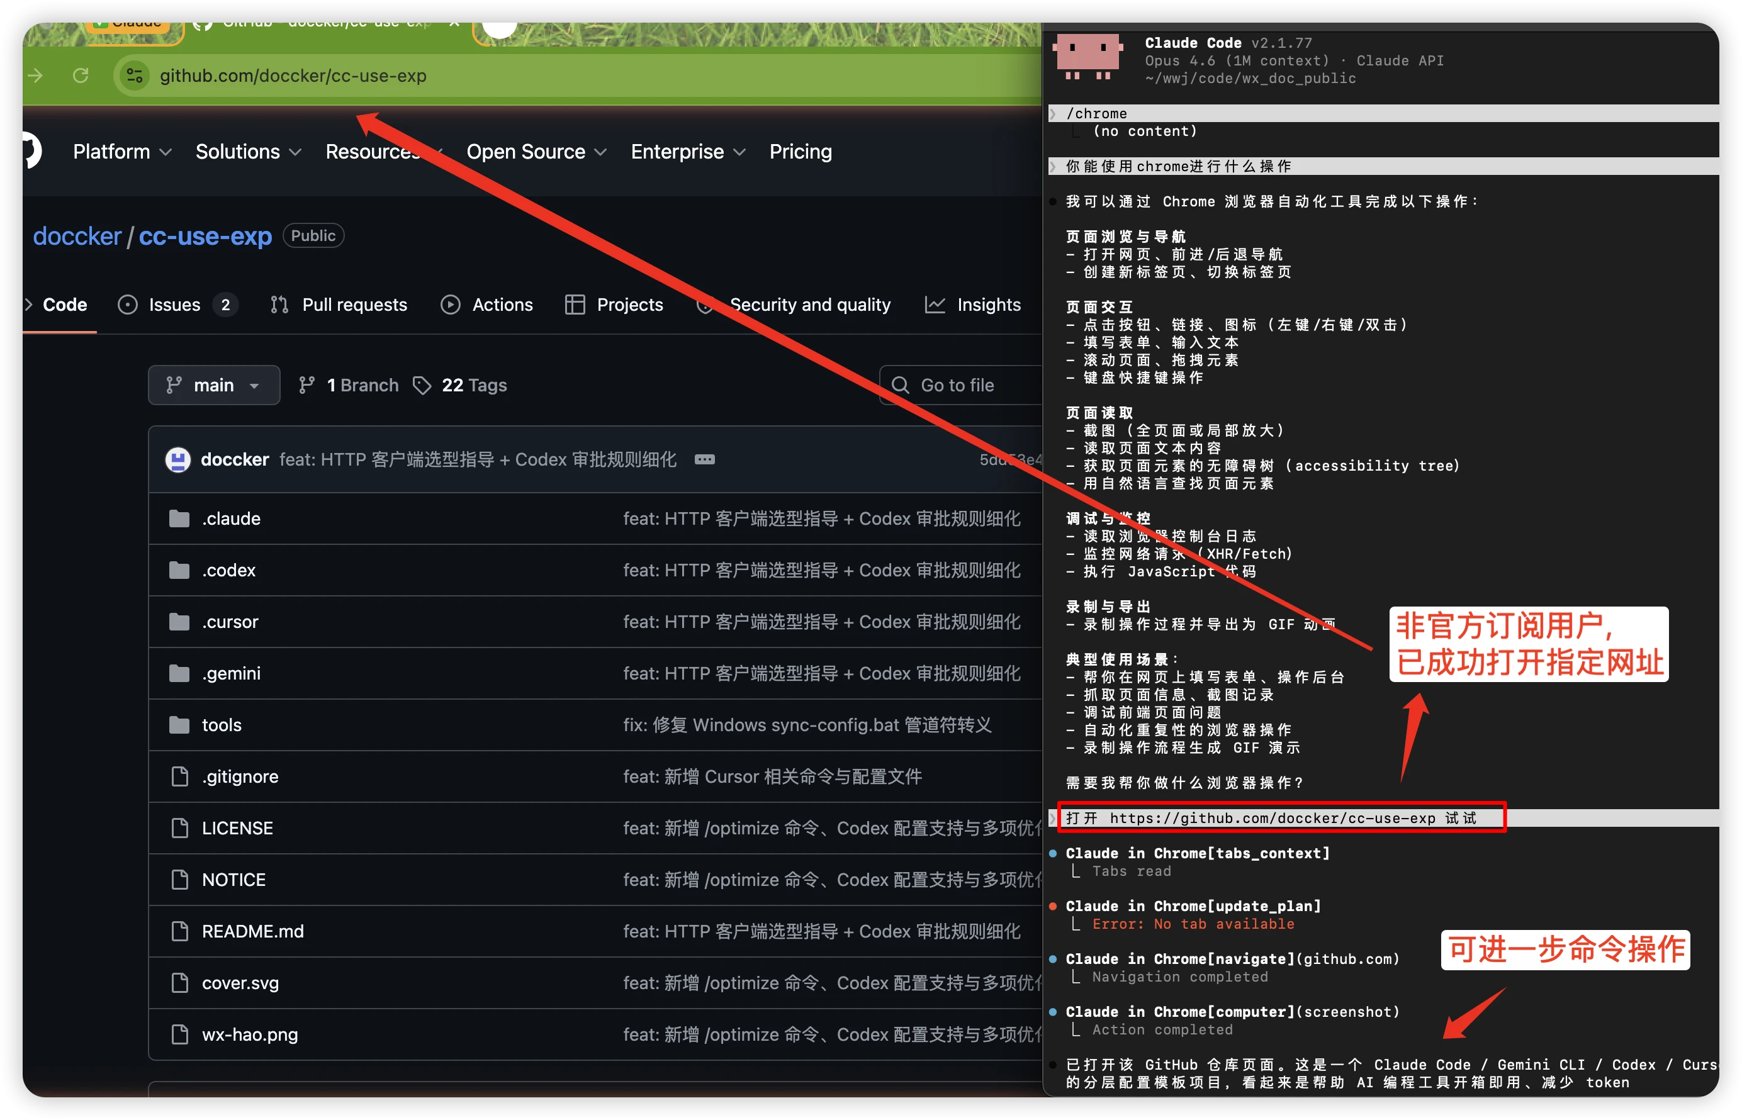
Task: Click file icon next to wx-hao.png
Action: 179,1035
